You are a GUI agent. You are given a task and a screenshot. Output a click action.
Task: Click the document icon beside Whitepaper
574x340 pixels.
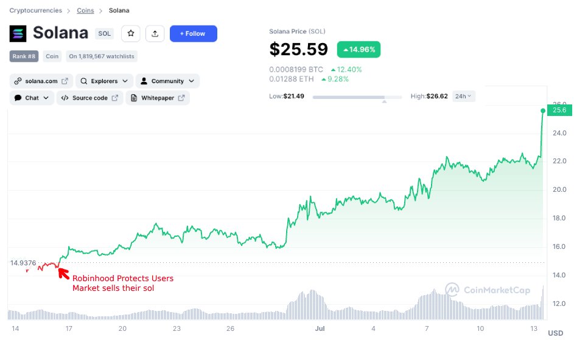pos(134,98)
